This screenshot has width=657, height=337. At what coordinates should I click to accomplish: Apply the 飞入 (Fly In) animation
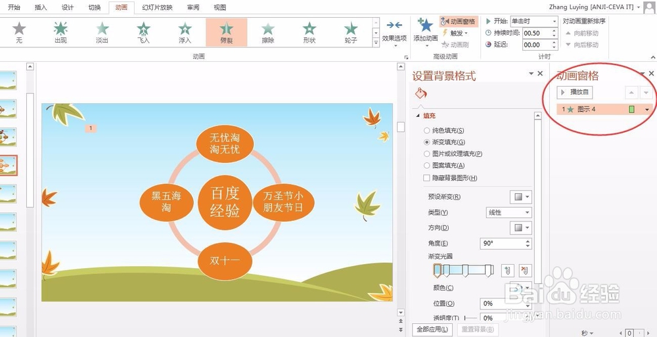[x=143, y=32]
